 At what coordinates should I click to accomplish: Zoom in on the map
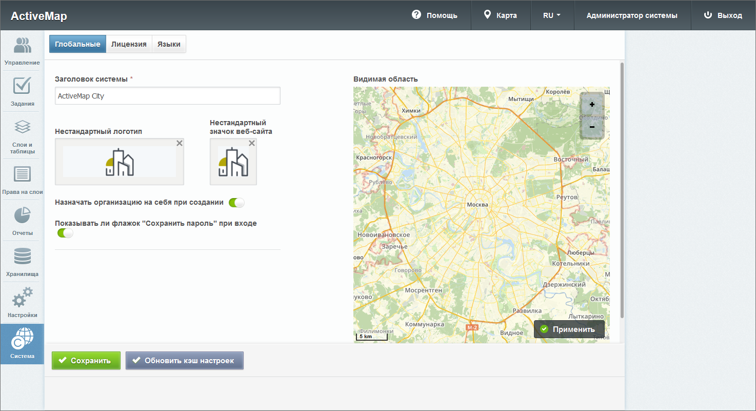(x=592, y=105)
